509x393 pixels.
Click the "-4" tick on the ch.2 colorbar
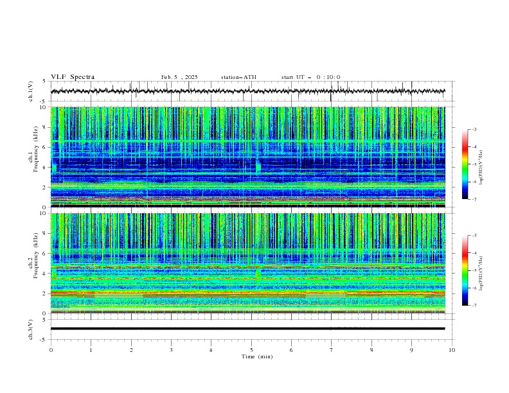(474, 253)
